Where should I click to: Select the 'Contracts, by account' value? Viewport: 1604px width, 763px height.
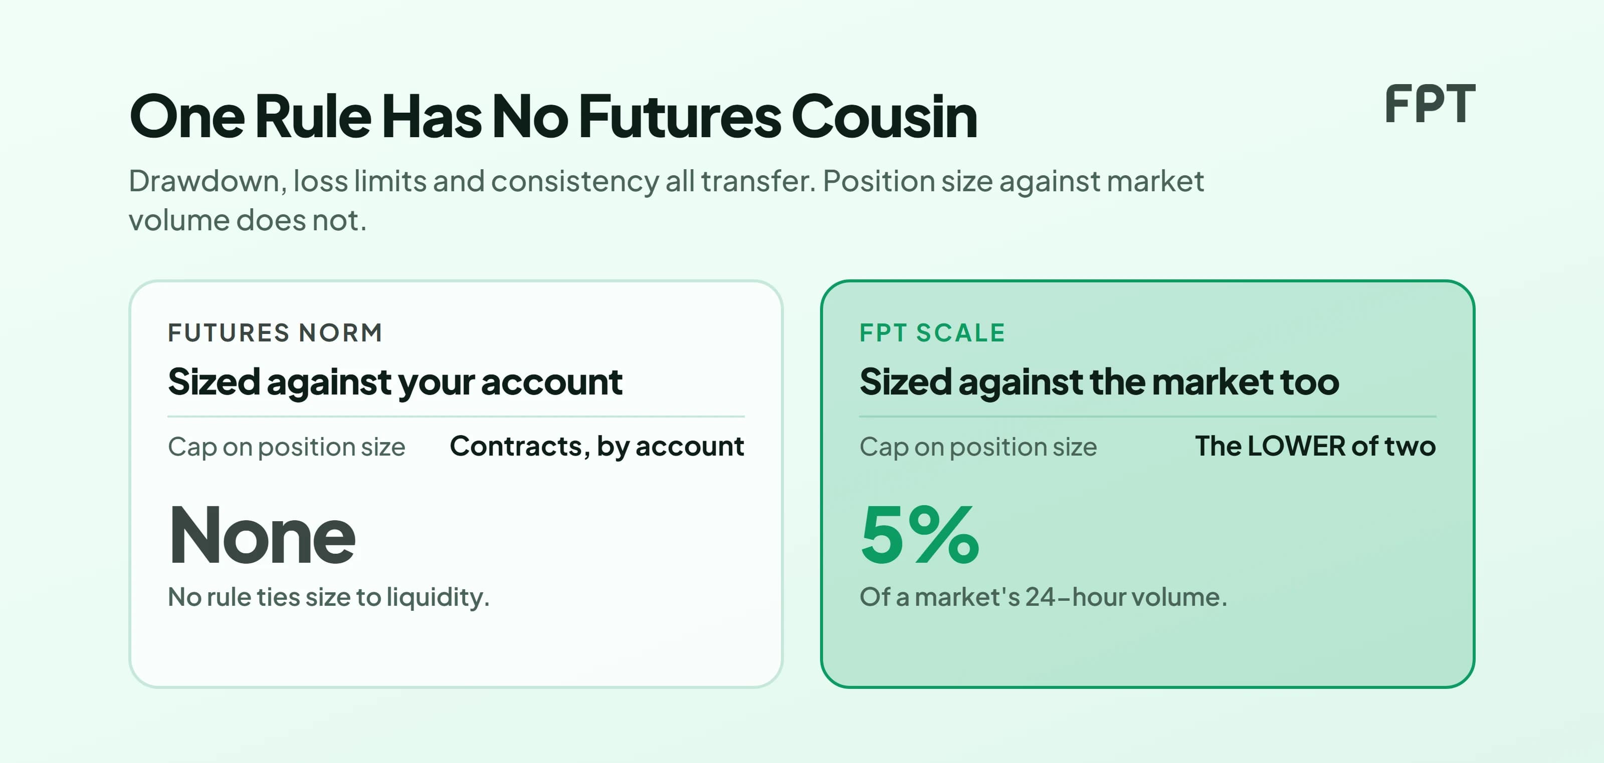596,447
